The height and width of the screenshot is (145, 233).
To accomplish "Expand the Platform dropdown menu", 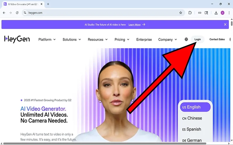I will (47, 39).
